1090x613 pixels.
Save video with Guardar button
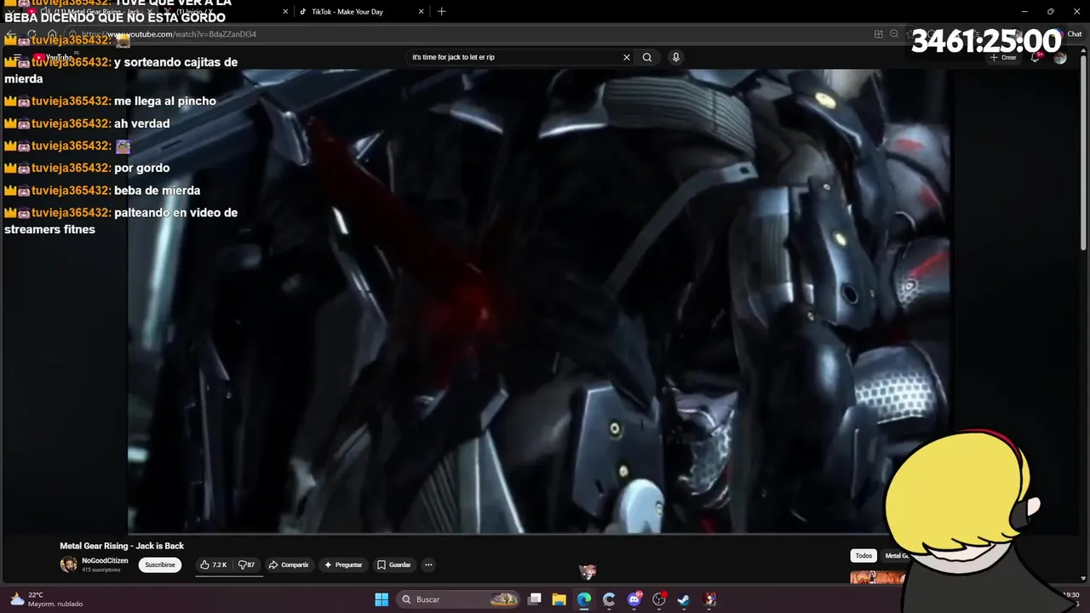point(394,564)
